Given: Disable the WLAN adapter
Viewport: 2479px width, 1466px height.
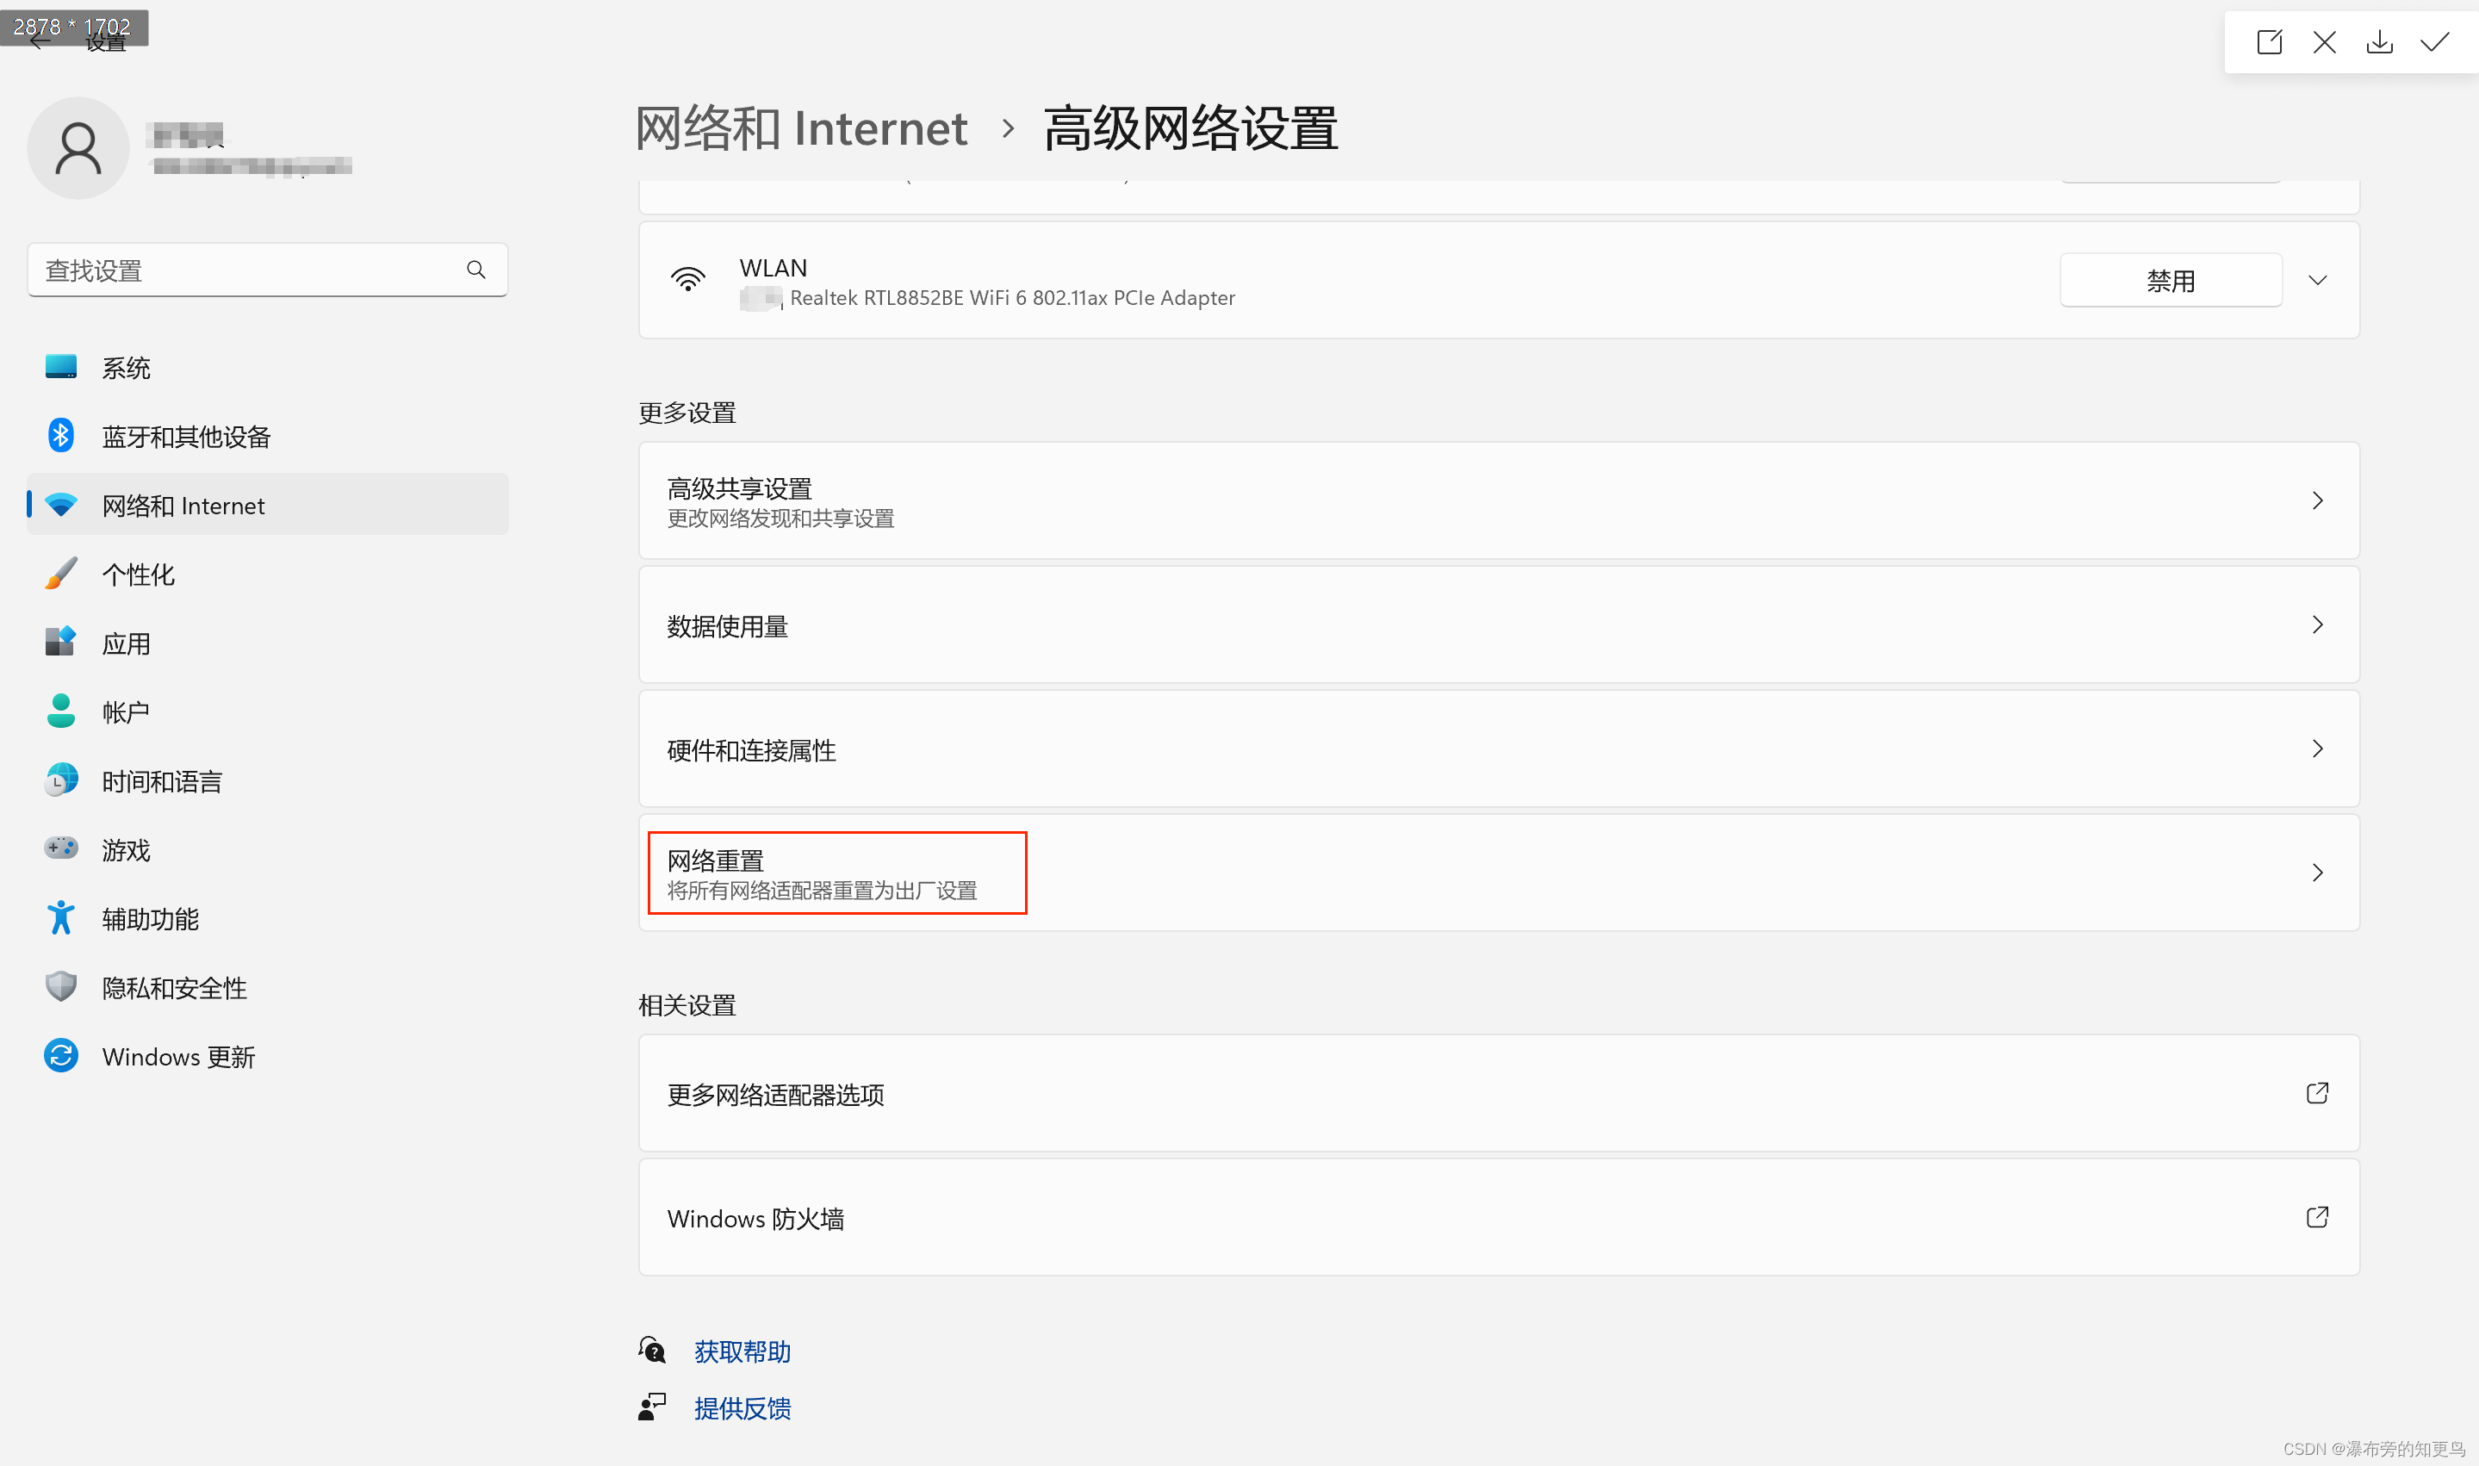Looking at the screenshot, I should click(2170, 281).
